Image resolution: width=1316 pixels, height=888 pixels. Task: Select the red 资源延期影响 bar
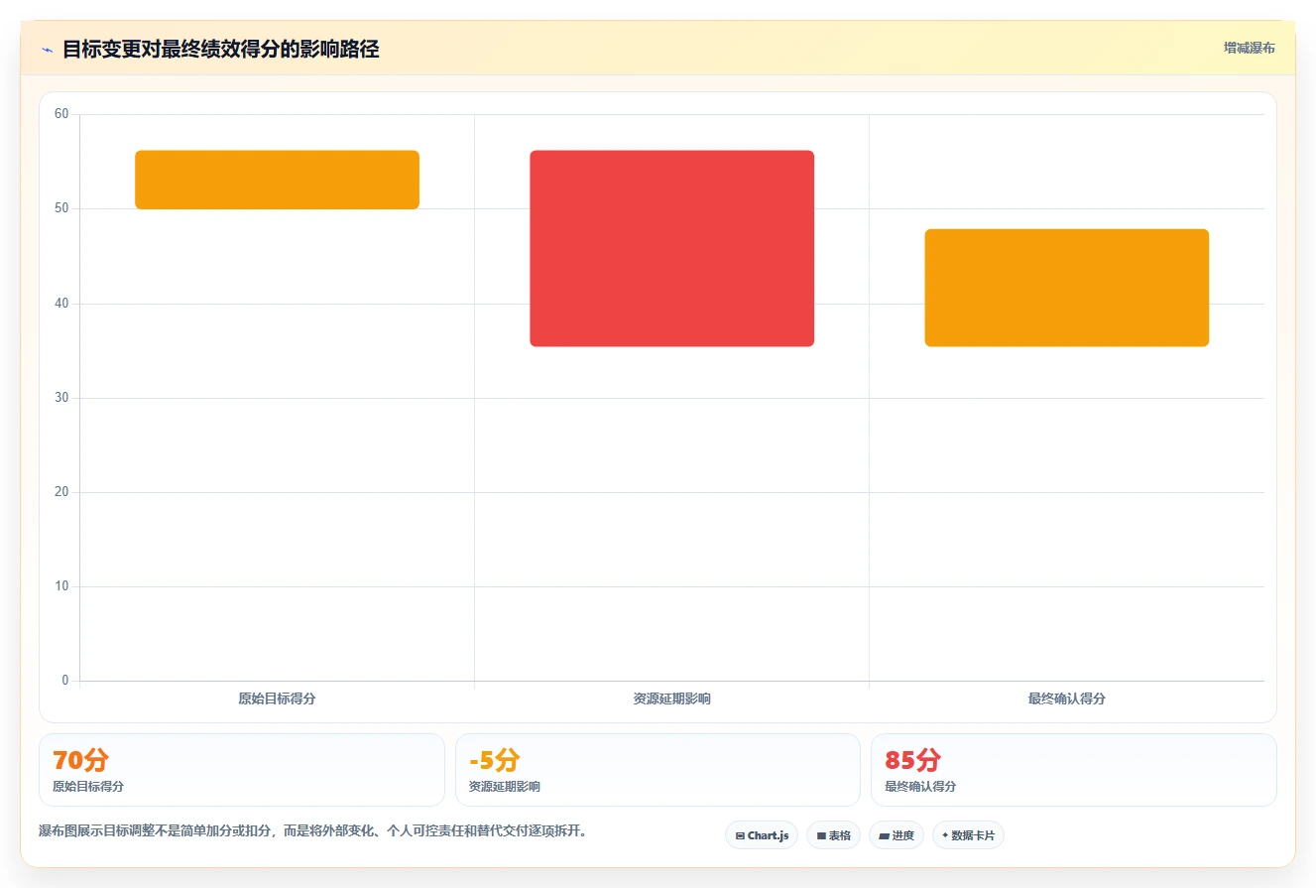(x=671, y=248)
